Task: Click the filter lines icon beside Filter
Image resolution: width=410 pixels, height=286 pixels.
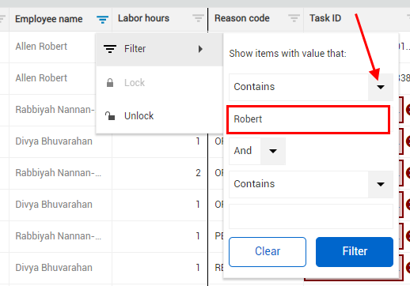Action: (x=110, y=49)
